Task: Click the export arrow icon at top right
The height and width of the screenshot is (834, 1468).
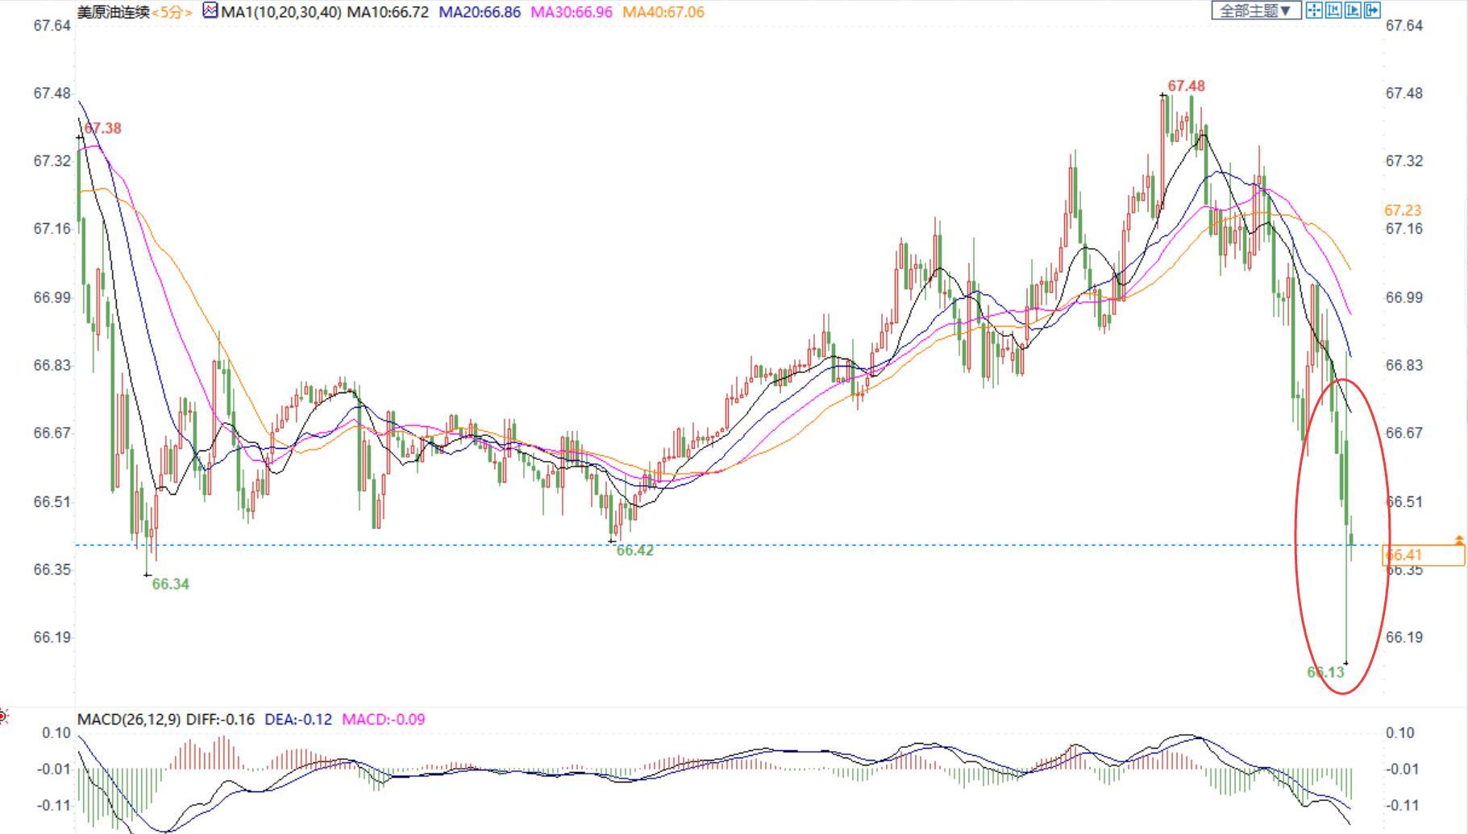Action: (1372, 10)
